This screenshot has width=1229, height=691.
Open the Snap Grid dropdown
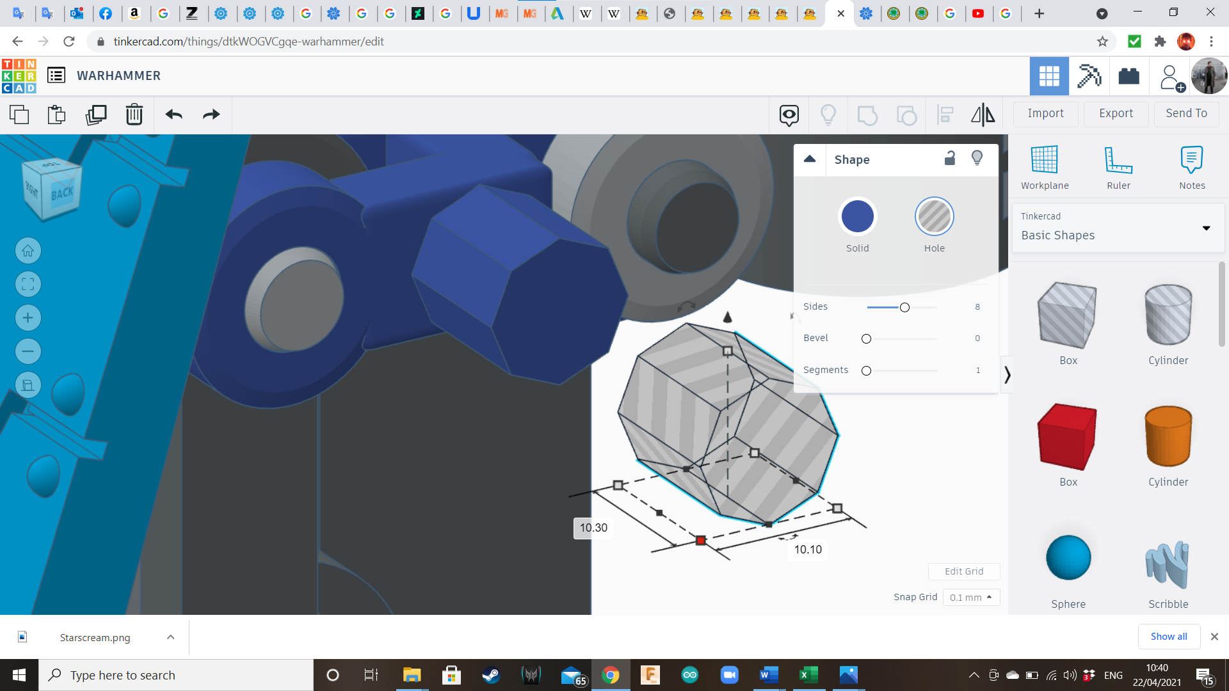(970, 597)
